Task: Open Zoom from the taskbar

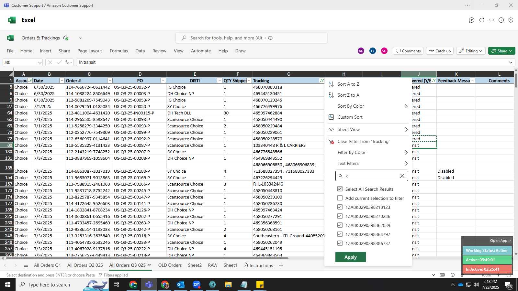Action: (197, 285)
